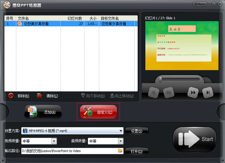The image size is (225, 163).
Task: Click 向下移动(D) move down button
Action: 93,96
